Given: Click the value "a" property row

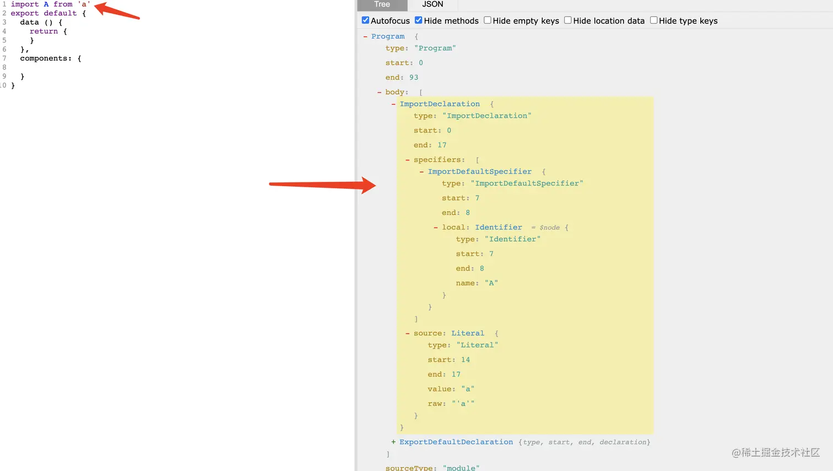Looking at the screenshot, I should click(x=451, y=389).
